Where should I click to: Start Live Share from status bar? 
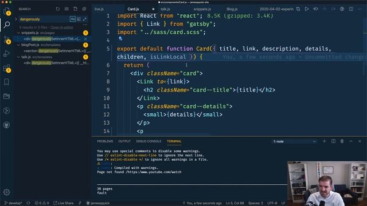[x=64, y=203]
